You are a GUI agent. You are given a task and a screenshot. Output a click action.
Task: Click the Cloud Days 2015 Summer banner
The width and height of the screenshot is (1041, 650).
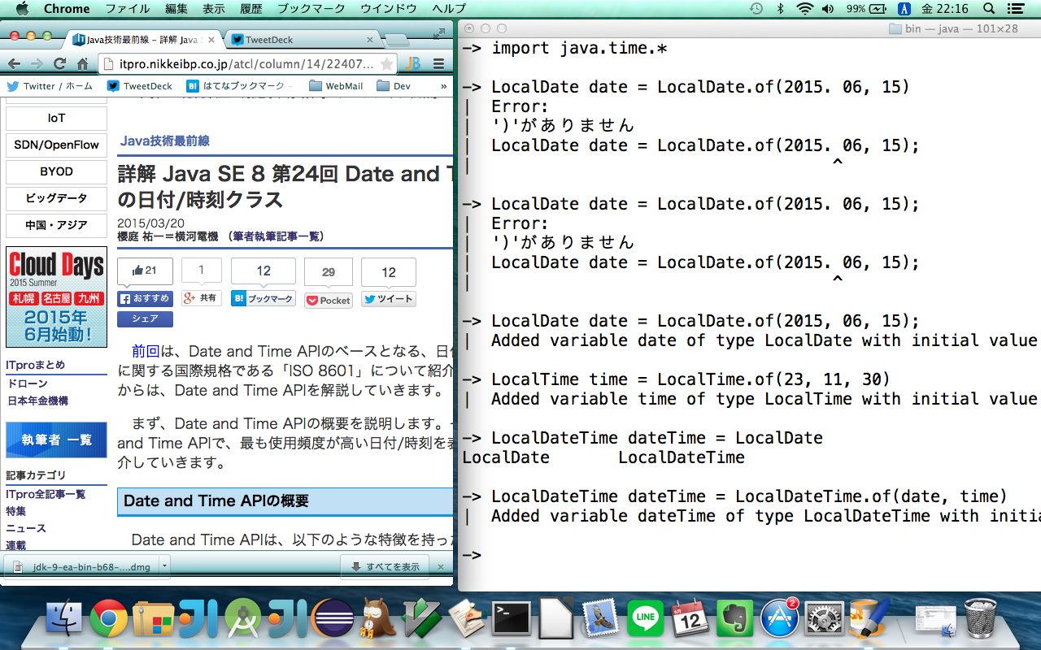click(x=56, y=297)
